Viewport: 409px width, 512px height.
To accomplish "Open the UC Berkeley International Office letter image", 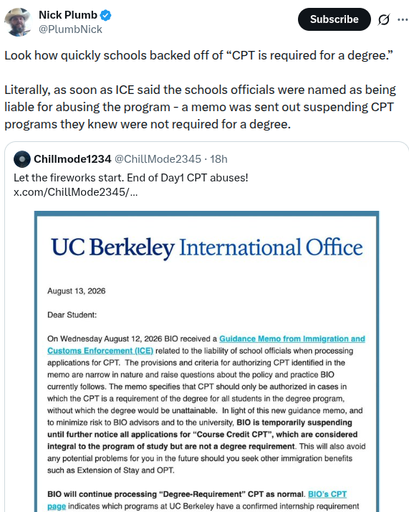I will point(207,361).
